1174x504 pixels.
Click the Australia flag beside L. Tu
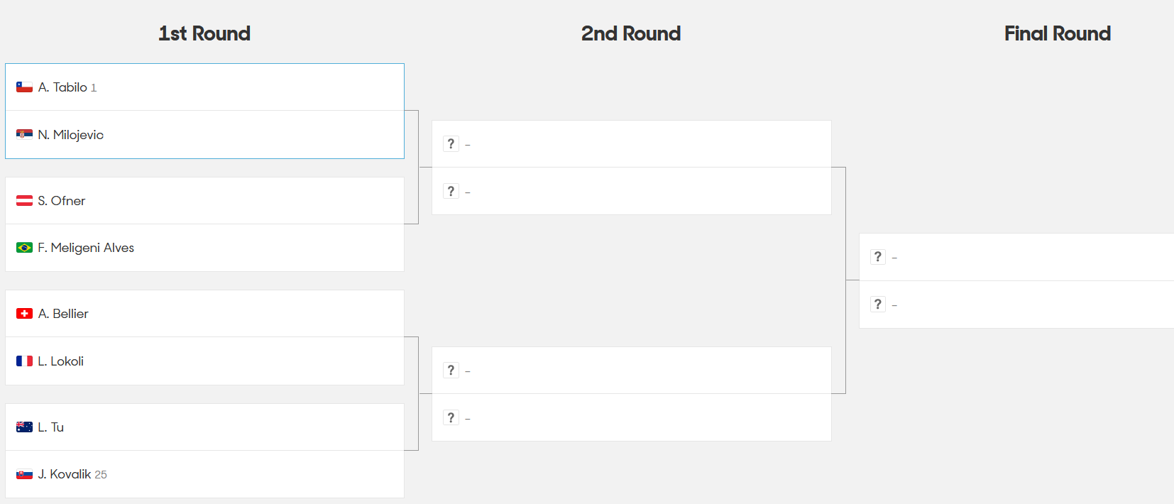click(24, 427)
